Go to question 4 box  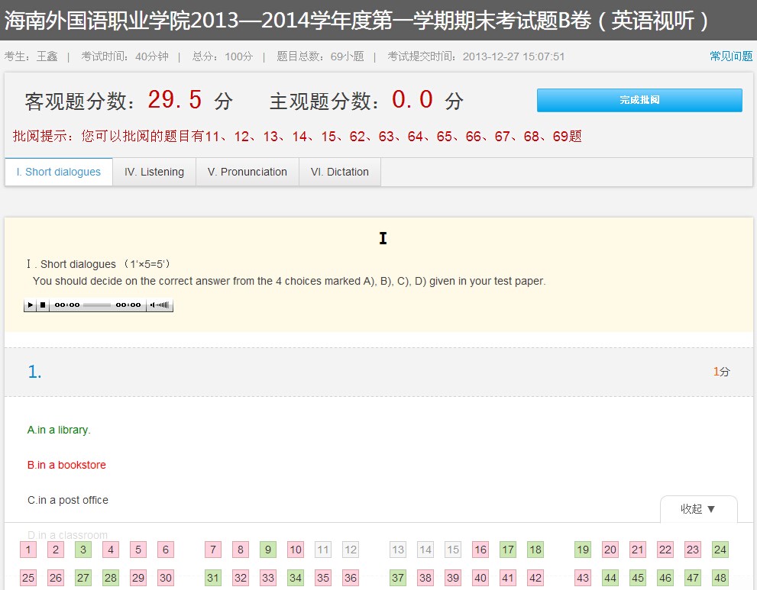point(111,550)
